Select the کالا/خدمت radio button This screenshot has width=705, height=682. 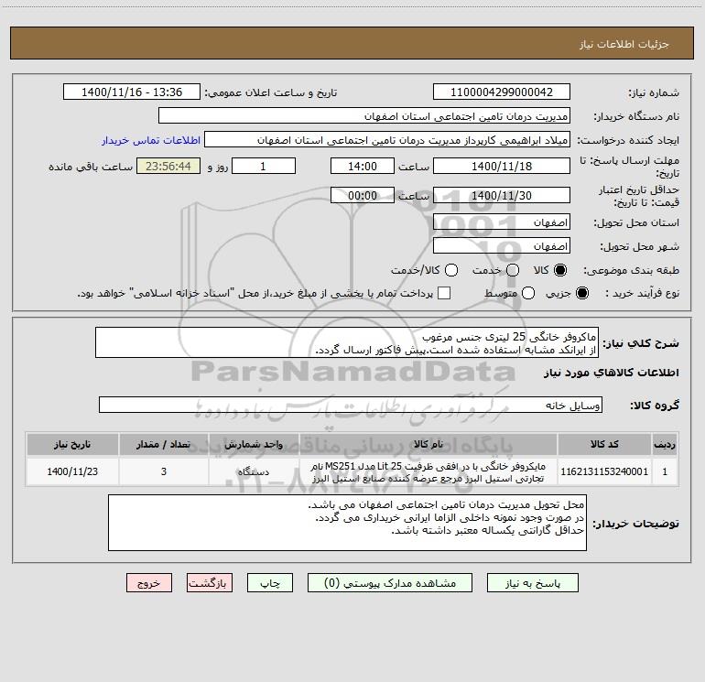(x=451, y=270)
